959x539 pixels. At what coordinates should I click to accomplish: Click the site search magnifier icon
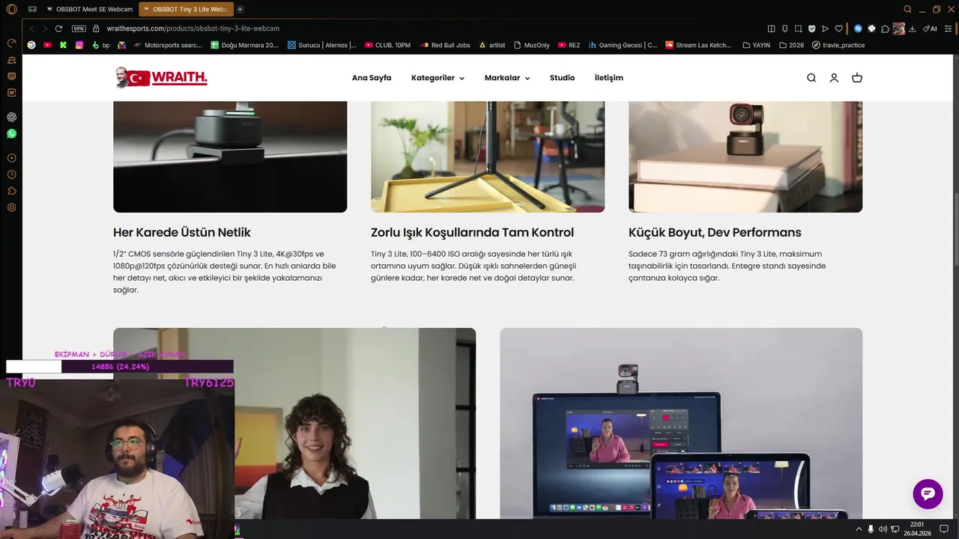[x=811, y=78]
